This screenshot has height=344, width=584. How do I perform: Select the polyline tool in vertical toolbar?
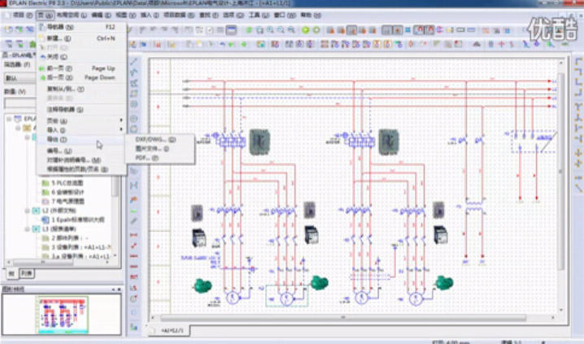[134, 72]
